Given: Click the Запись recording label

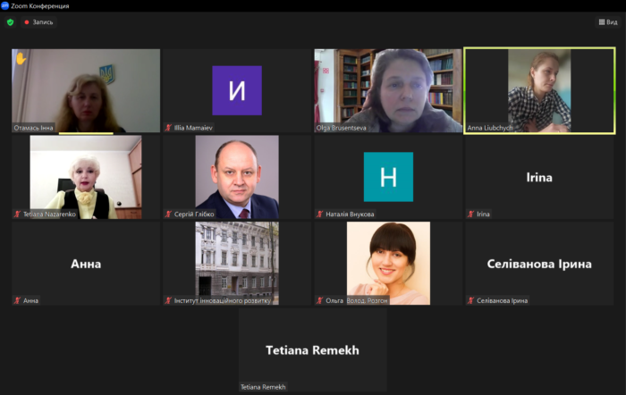Looking at the screenshot, I should pos(43,22).
